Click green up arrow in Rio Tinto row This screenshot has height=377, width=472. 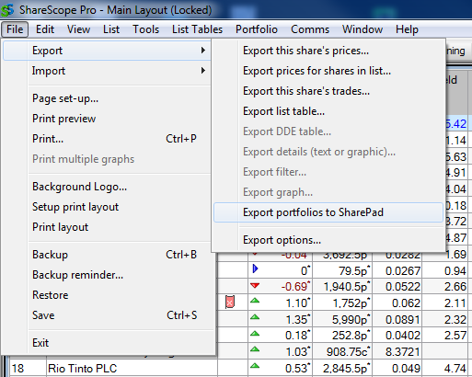[255, 366]
